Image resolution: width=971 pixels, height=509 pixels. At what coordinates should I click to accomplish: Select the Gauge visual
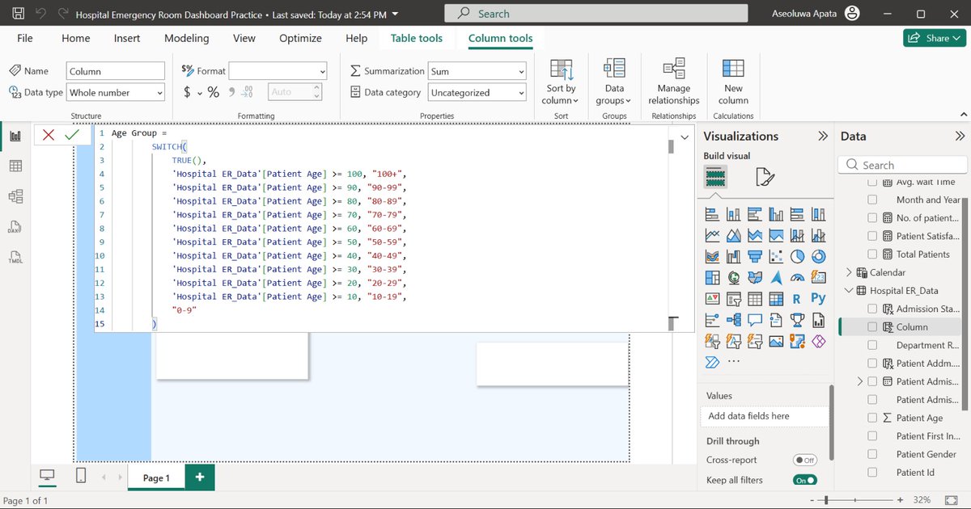(x=797, y=278)
